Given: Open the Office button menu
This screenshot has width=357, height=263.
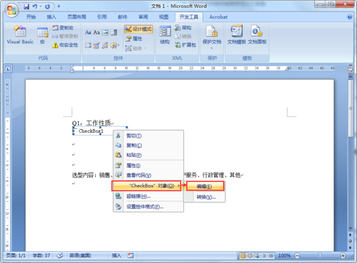Looking at the screenshot, I should 12,10.
